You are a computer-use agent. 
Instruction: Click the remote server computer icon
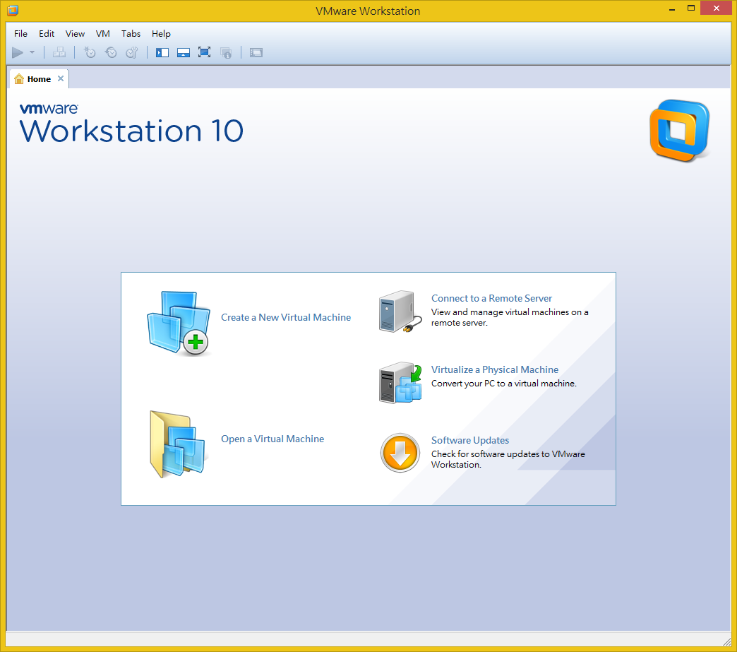[400, 312]
